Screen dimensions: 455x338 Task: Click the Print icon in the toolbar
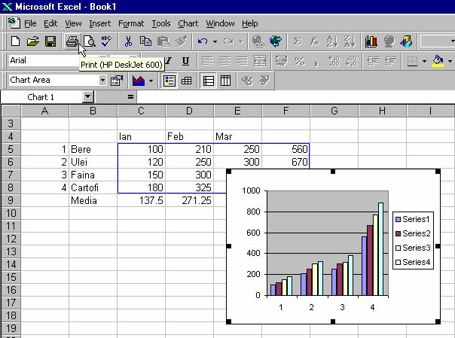tap(72, 41)
